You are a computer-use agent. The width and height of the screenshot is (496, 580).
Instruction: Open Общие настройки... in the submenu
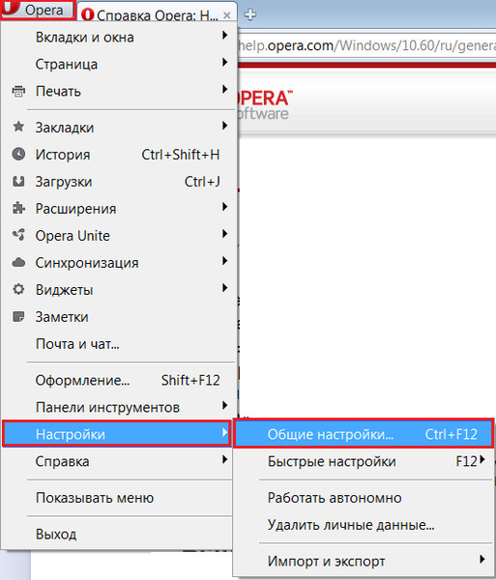(x=364, y=433)
